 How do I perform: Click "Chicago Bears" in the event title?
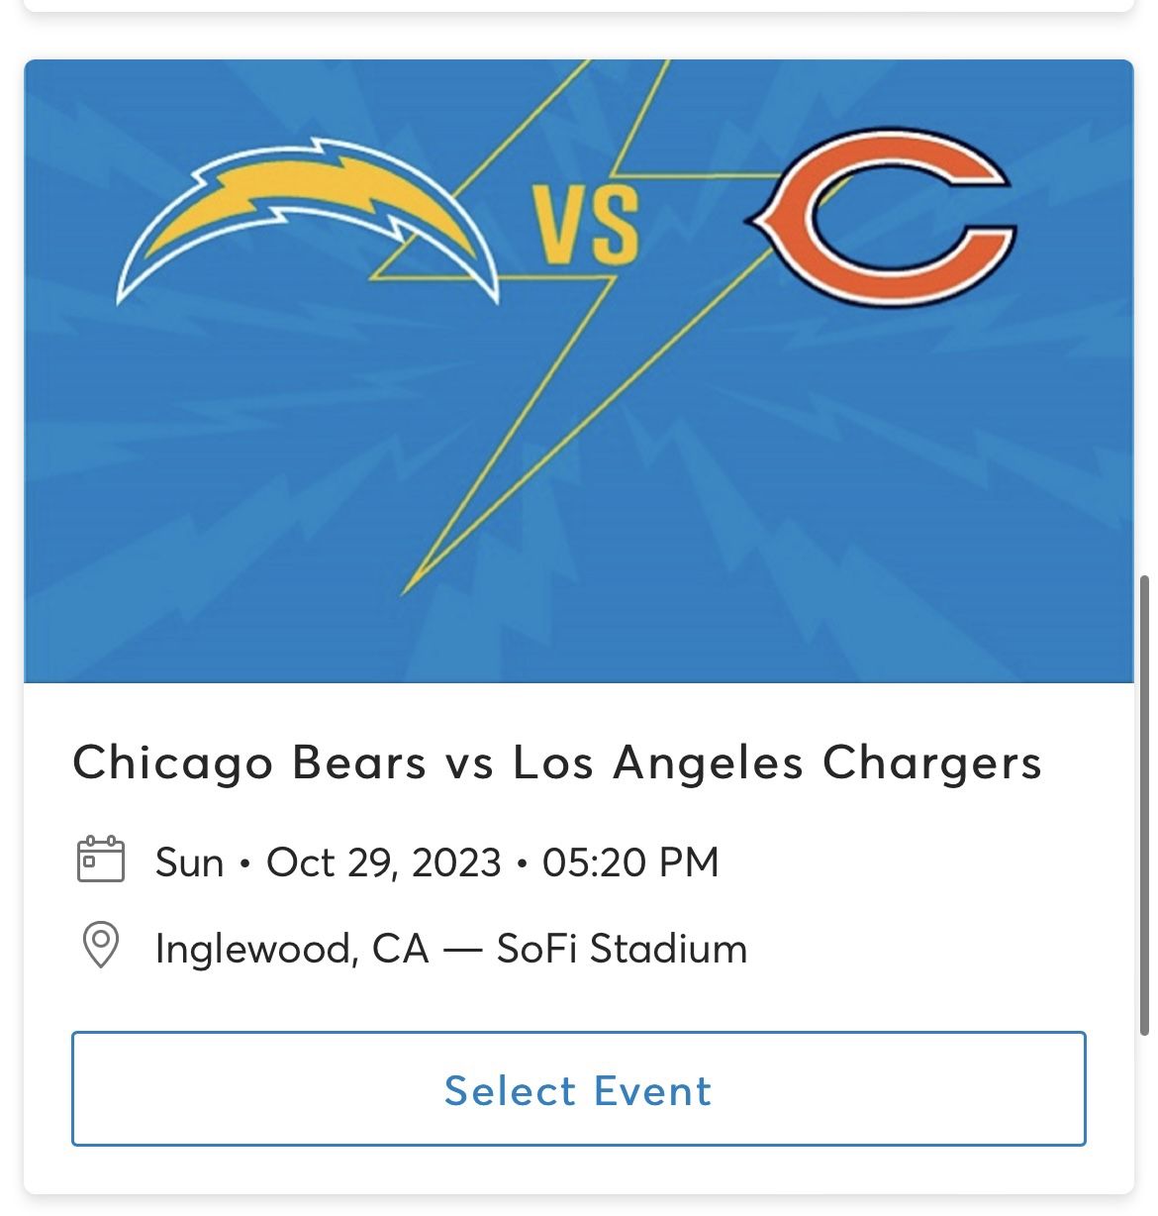pyautogui.click(x=249, y=762)
